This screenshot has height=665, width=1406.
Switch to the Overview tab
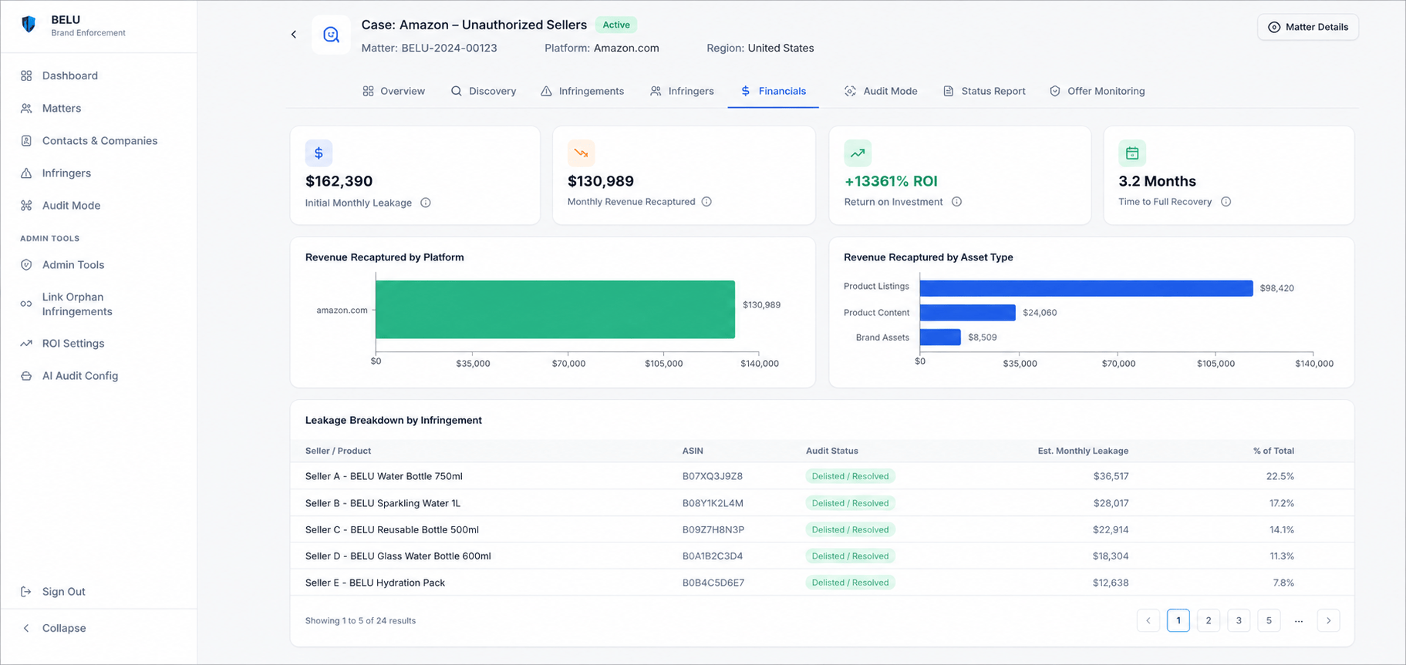(394, 91)
